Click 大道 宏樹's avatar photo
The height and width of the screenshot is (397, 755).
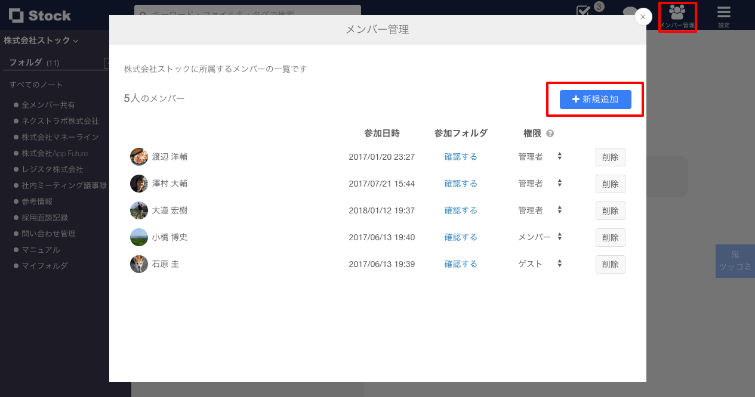[x=138, y=210]
